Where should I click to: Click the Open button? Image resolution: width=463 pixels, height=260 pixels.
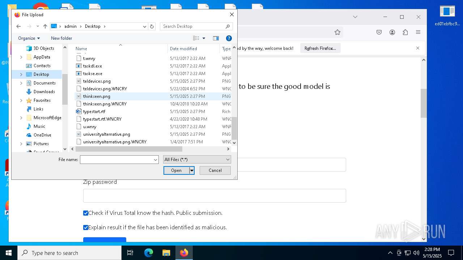point(177,170)
